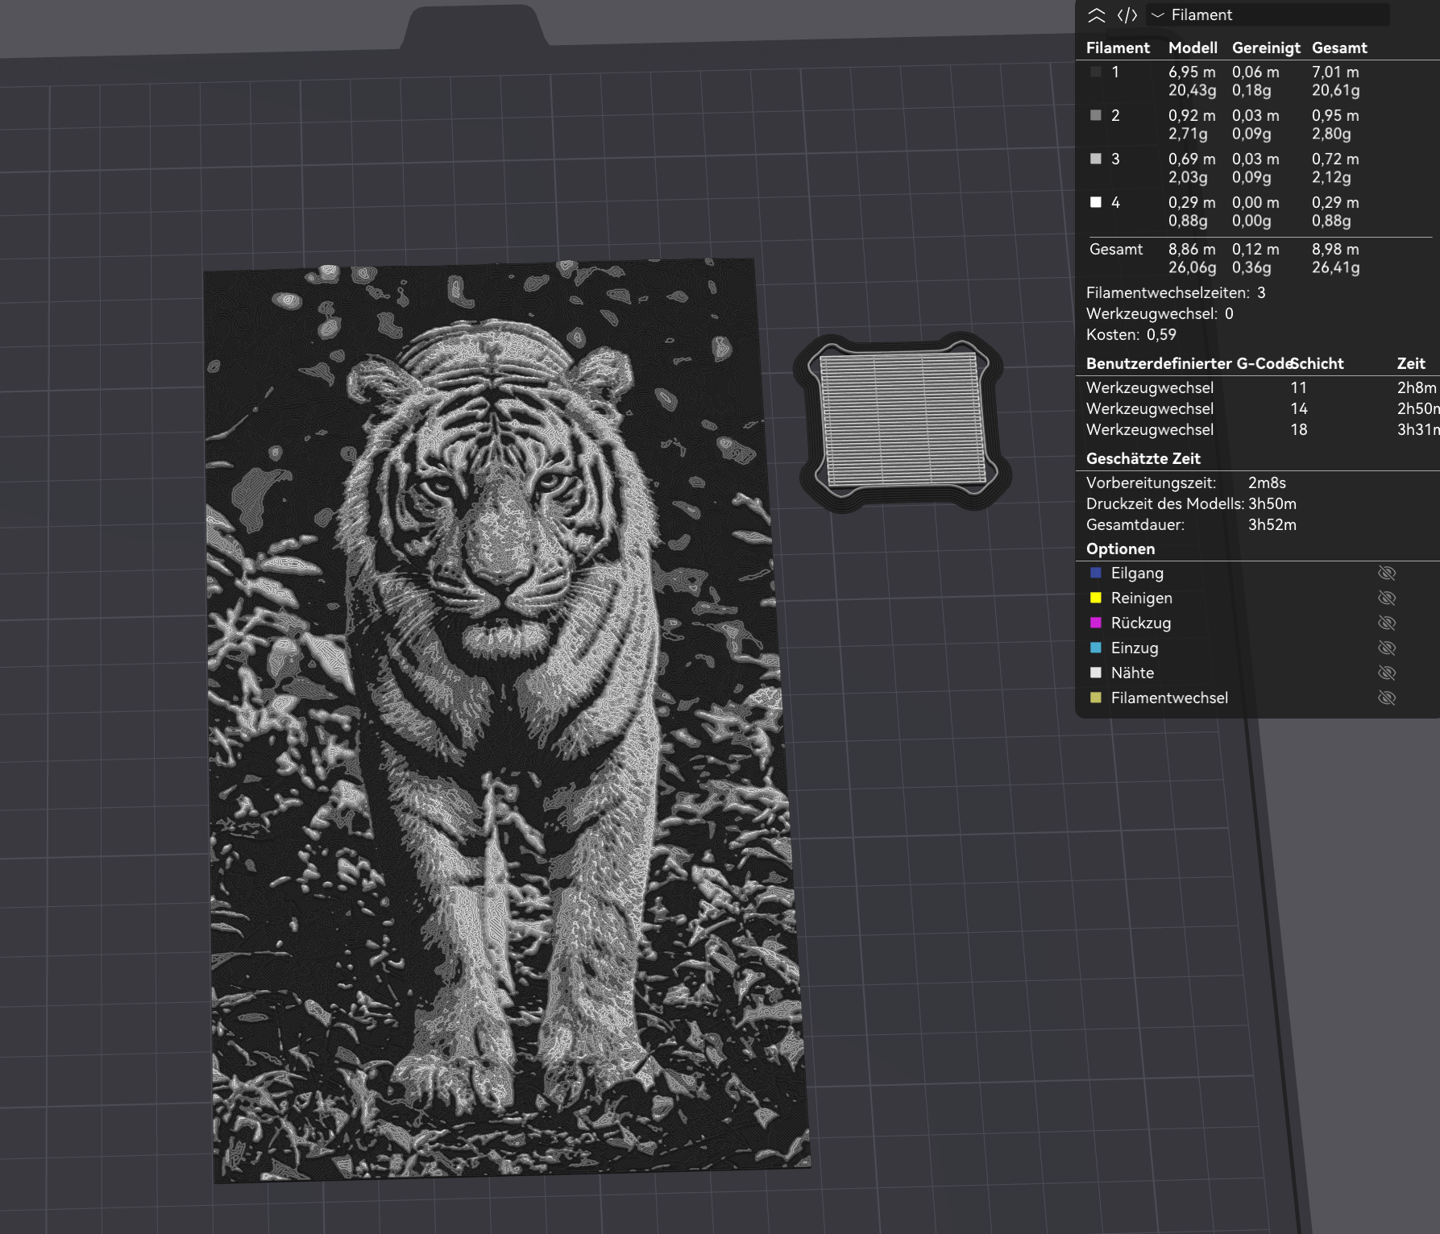Show Einzug deretraction points
Viewport: 1440px width, 1234px height.
click(1387, 648)
